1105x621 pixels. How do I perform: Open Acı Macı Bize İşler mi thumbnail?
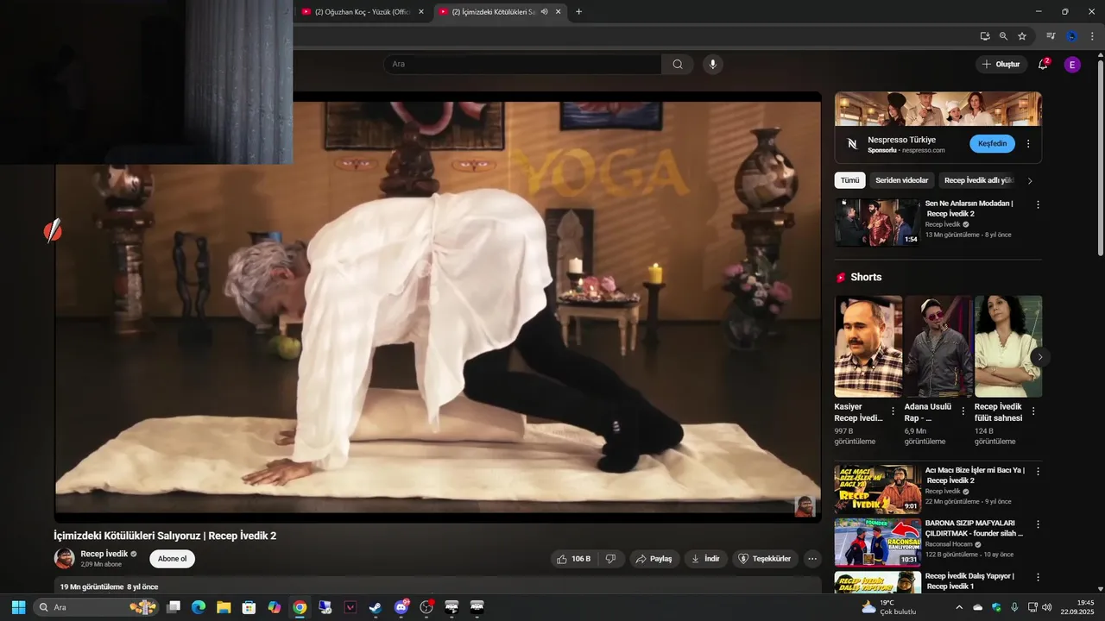[x=877, y=489]
